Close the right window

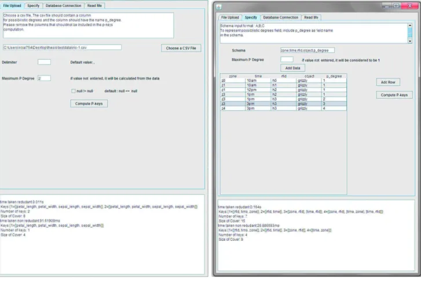(x=410, y=6)
